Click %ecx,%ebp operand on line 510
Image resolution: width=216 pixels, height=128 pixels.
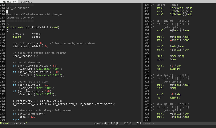pos(177,56)
